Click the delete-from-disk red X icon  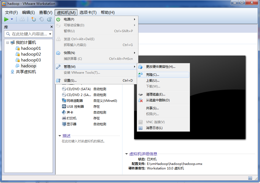141,100
